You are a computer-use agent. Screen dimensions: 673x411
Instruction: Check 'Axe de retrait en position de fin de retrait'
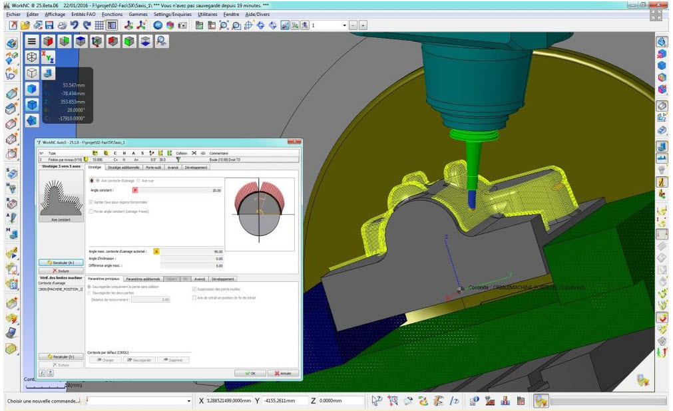tap(194, 297)
